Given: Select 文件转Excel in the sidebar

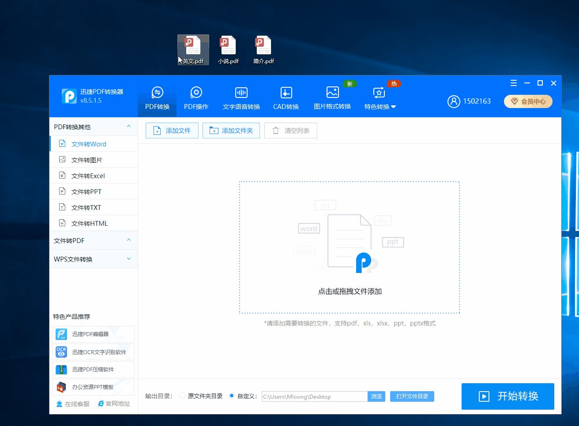Looking at the screenshot, I should pyautogui.click(x=94, y=176).
